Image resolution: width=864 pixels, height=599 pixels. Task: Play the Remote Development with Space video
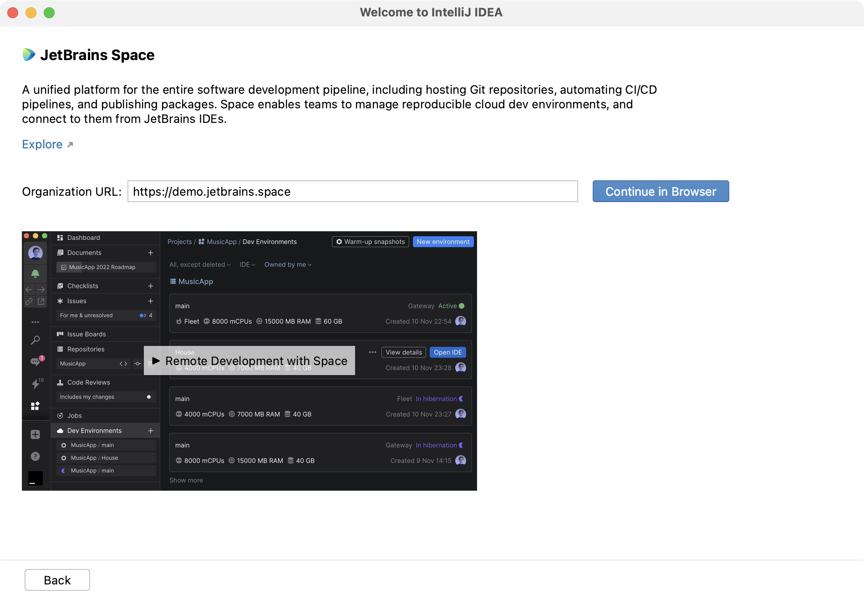(x=249, y=360)
